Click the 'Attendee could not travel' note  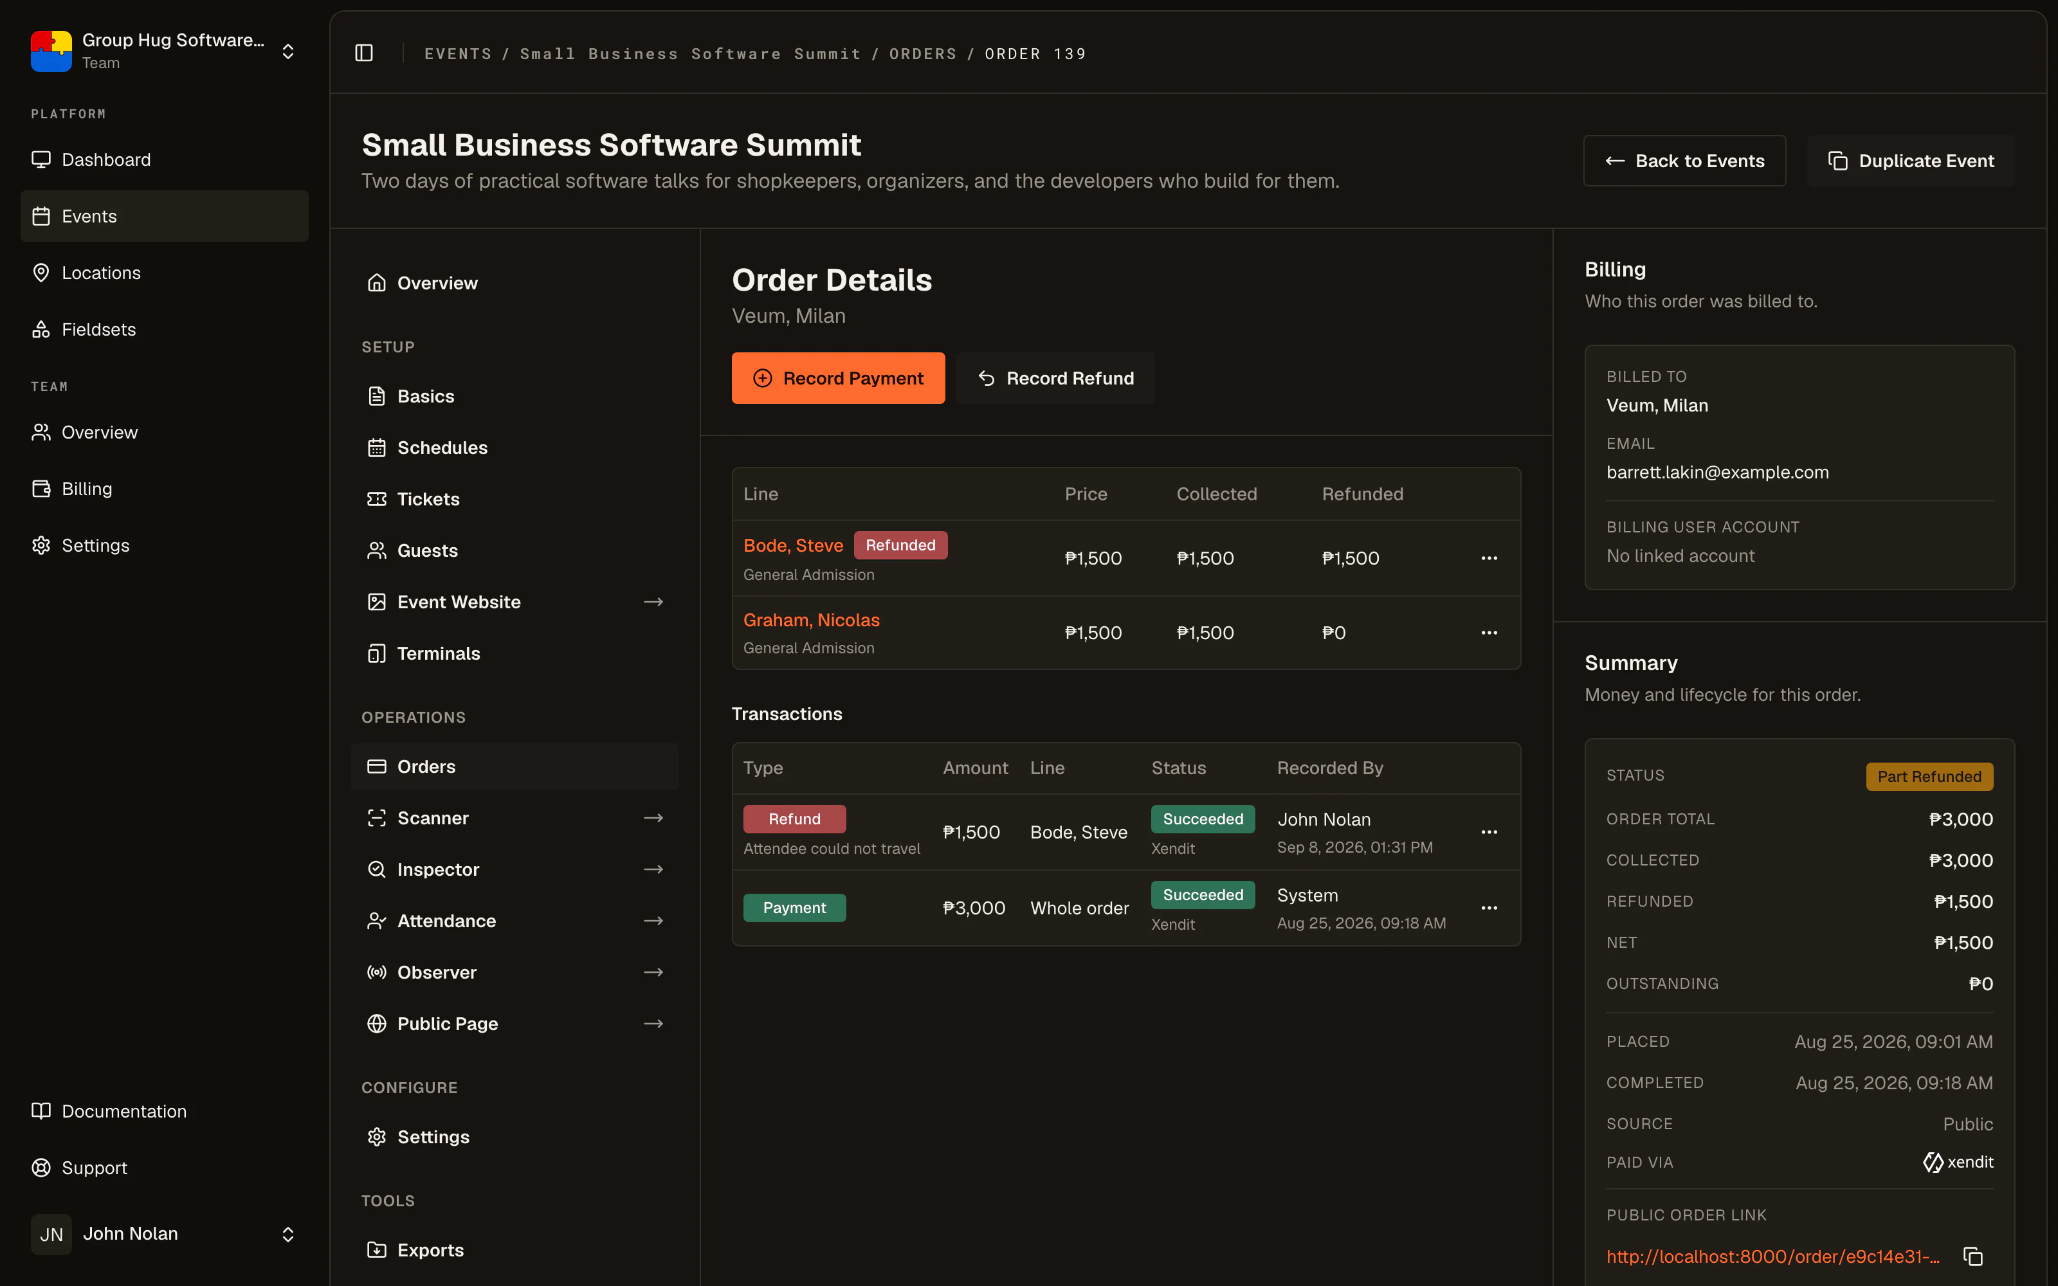832,848
